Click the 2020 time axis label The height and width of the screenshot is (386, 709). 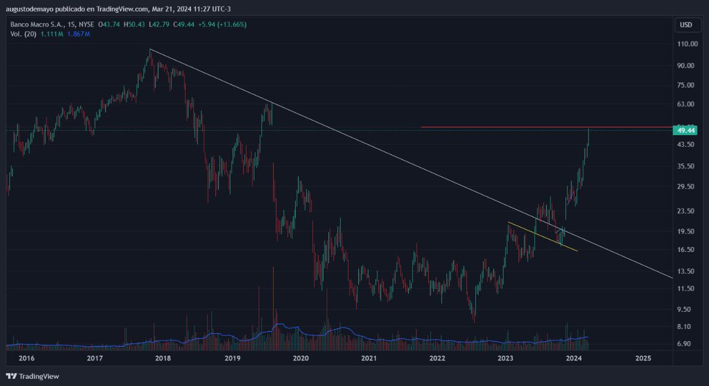[301, 358]
